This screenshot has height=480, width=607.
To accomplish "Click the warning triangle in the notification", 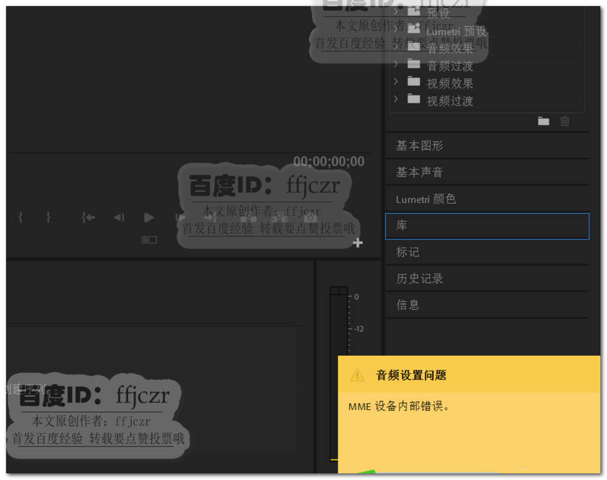I will 357,375.
